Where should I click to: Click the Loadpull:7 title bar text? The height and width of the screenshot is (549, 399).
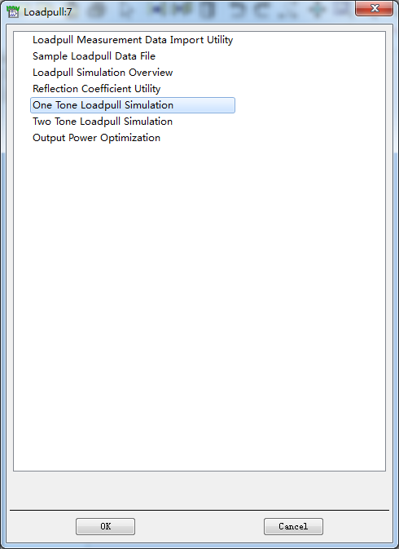(x=48, y=12)
